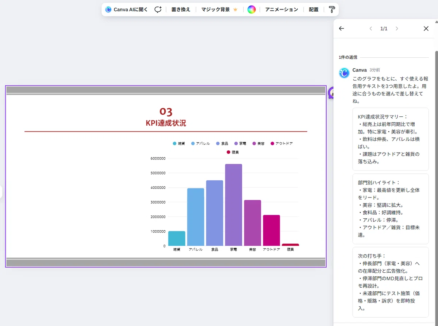Select the アウトドア bar in chart
This screenshot has width=438, height=326.
coord(272,230)
